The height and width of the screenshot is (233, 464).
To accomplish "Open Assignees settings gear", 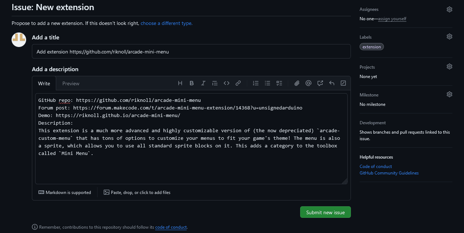I will (x=449, y=9).
